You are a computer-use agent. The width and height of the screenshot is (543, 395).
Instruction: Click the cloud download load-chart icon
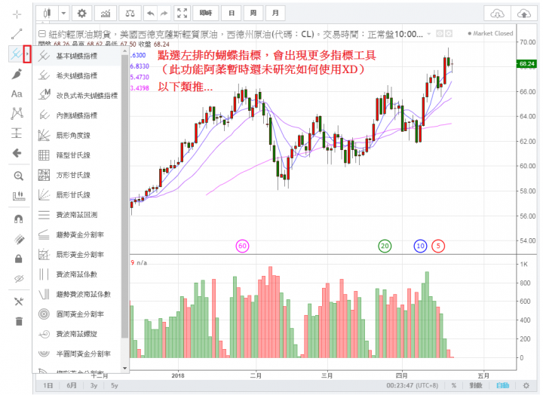tap(497, 14)
